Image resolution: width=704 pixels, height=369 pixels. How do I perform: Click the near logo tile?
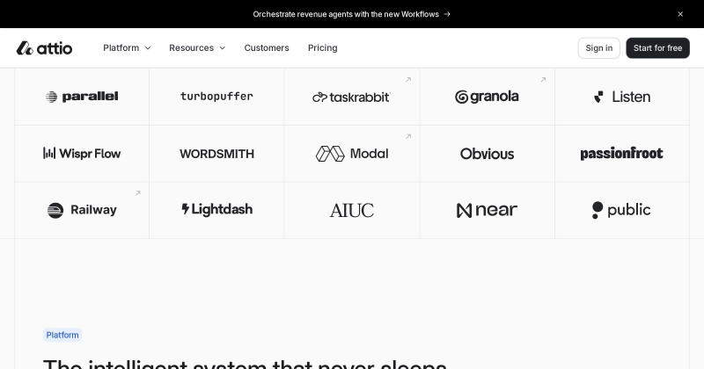pyautogui.click(x=488, y=210)
